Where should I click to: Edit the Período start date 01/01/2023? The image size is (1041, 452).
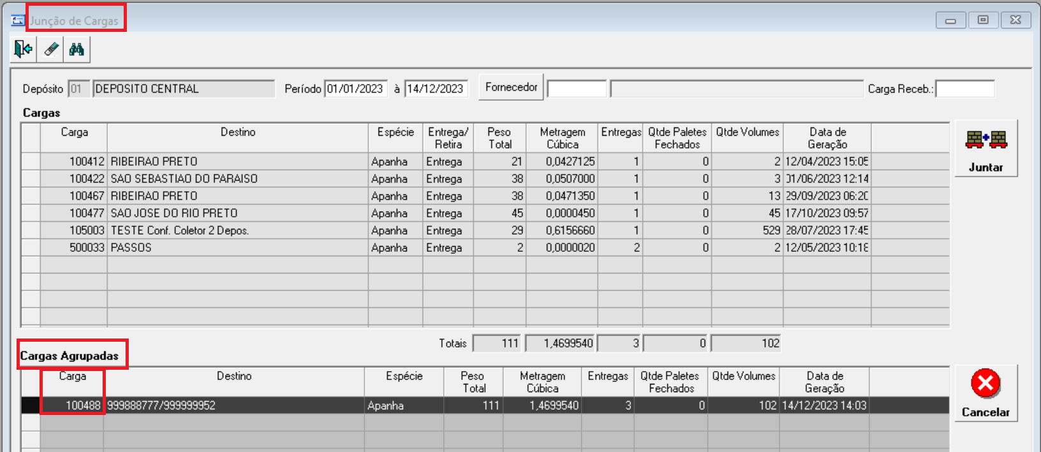[x=355, y=89]
